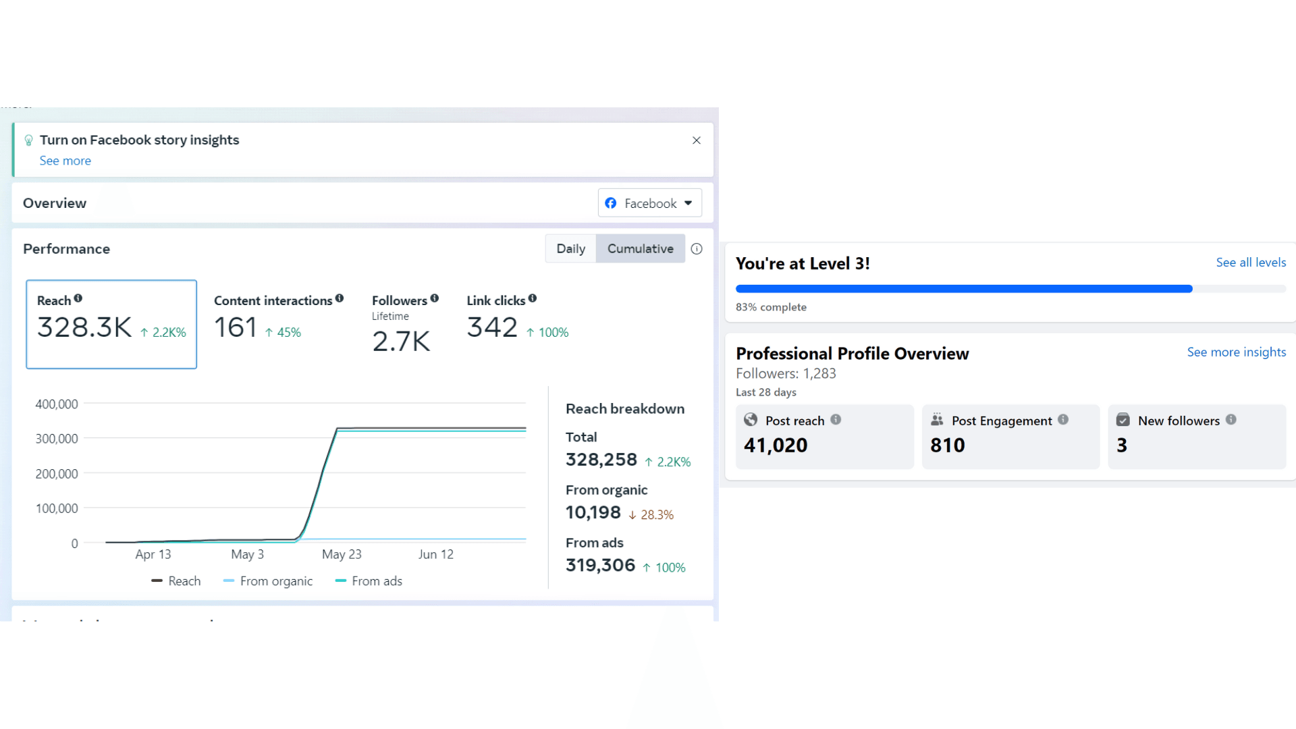Viewport: 1296px width, 729px height.
Task: Click the New followers info icon
Action: click(x=1231, y=420)
